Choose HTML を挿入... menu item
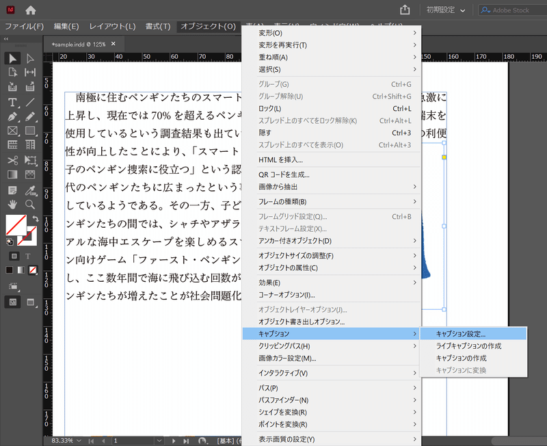 [332, 160]
